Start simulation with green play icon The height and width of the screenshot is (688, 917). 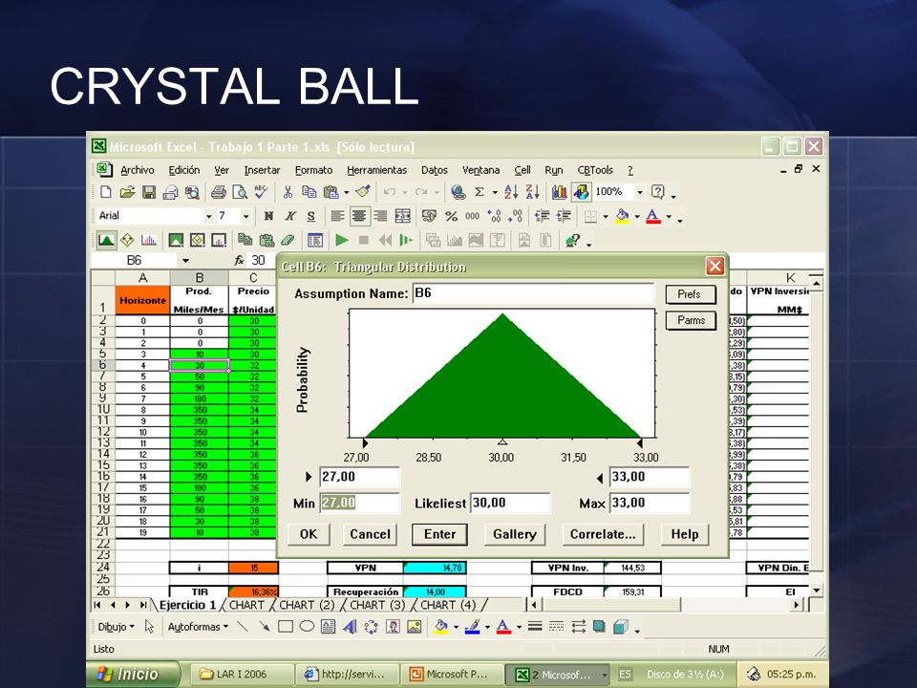342,240
